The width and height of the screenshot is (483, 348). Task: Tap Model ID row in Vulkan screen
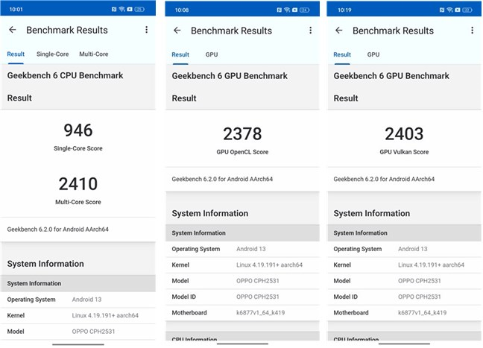click(404, 297)
